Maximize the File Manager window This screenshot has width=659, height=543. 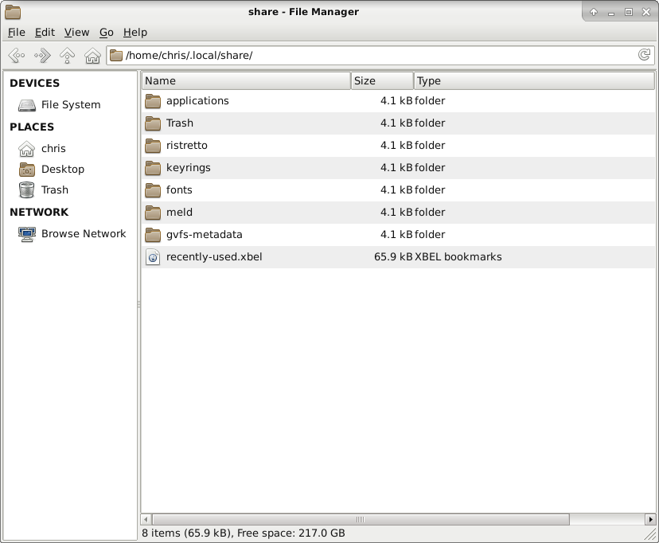point(629,12)
